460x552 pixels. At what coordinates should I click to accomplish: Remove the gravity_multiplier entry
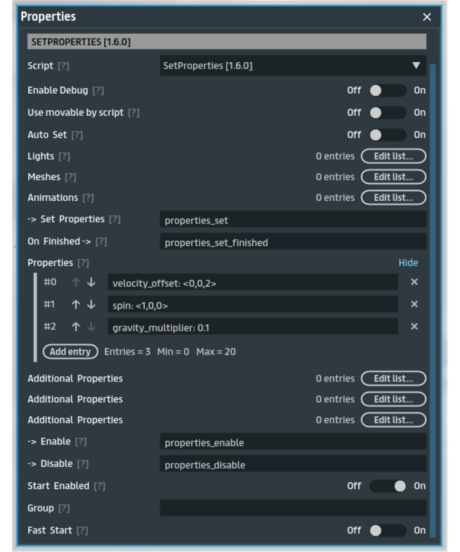(414, 326)
